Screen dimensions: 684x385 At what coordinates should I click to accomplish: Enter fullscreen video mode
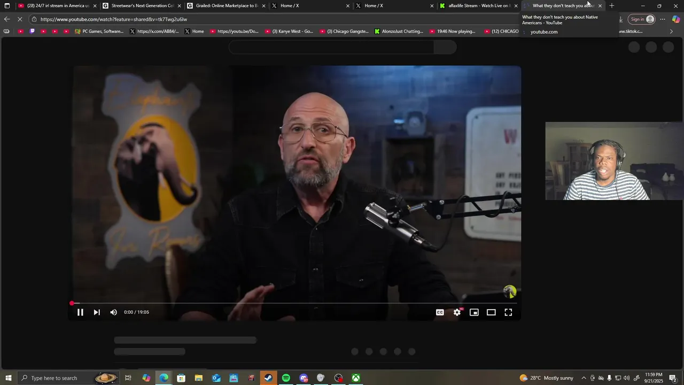coord(508,312)
